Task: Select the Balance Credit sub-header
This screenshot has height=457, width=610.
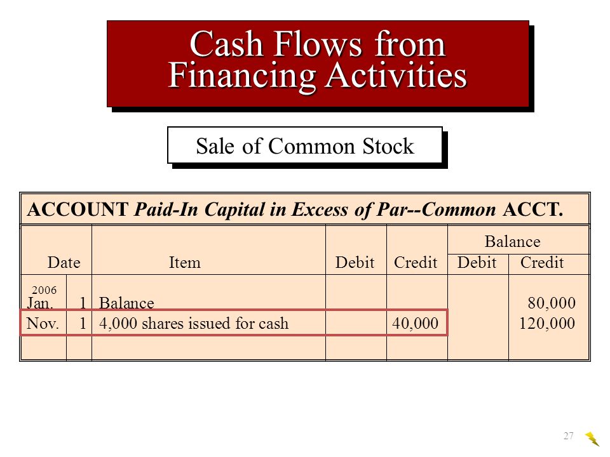Action: (542, 262)
